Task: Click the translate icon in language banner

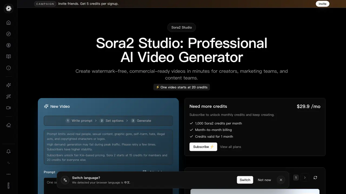Action: (65, 180)
